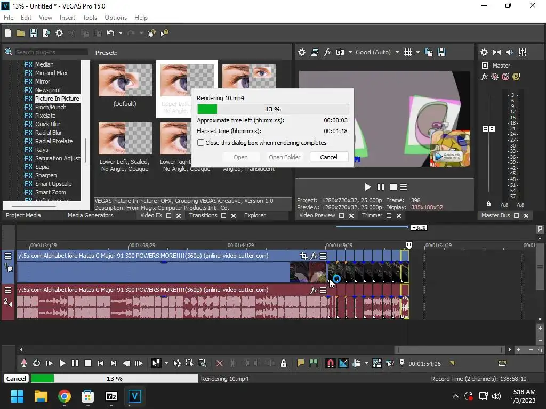Toggle snapping magnet icon
This screenshot has width=546, height=409.
pos(330,363)
